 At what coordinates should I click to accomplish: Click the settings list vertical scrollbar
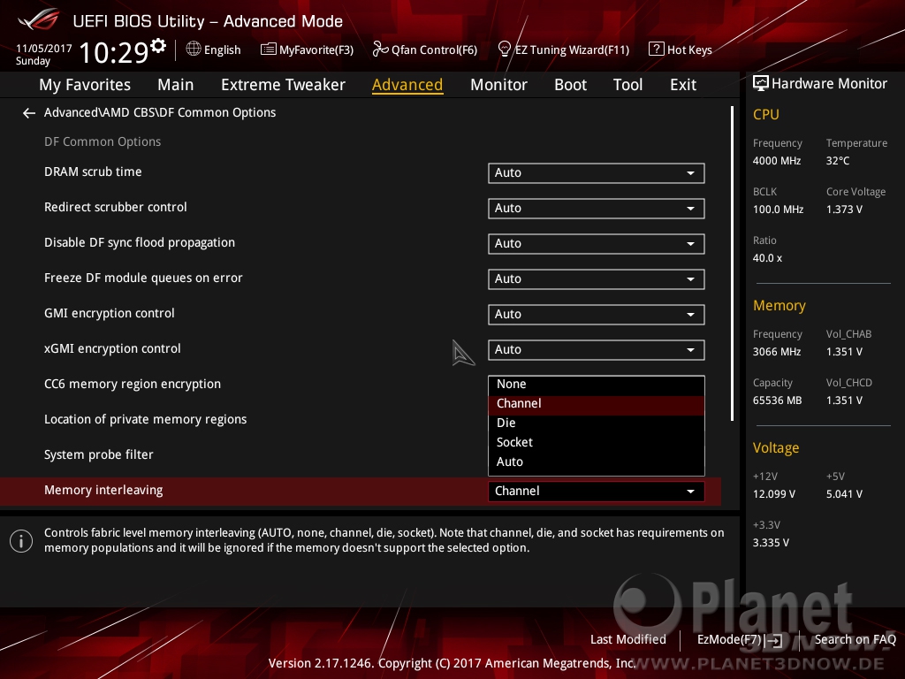click(732, 263)
